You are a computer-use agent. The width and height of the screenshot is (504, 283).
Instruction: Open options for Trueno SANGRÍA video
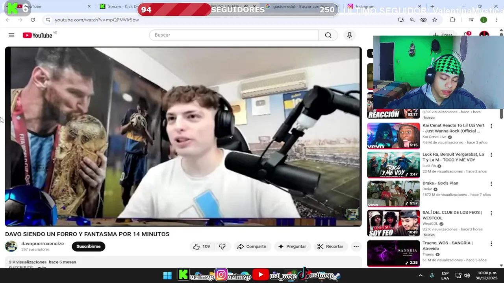pyautogui.click(x=491, y=244)
